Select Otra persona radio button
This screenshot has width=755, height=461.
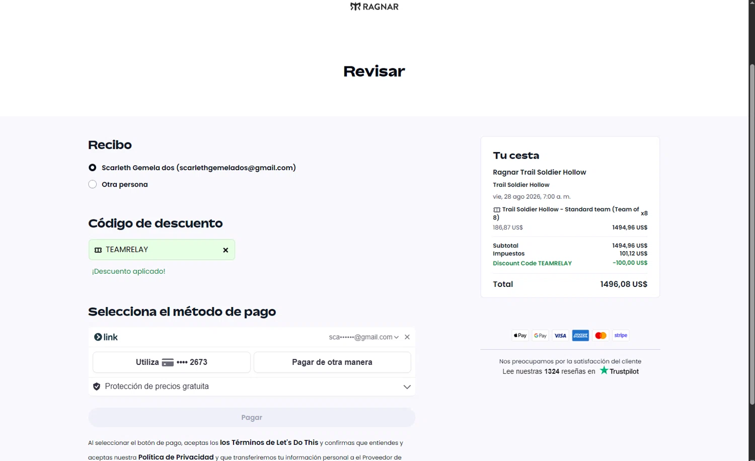click(93, 184)
